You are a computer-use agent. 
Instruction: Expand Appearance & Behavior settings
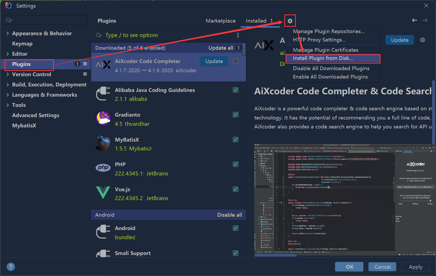(x=8, y=33)
